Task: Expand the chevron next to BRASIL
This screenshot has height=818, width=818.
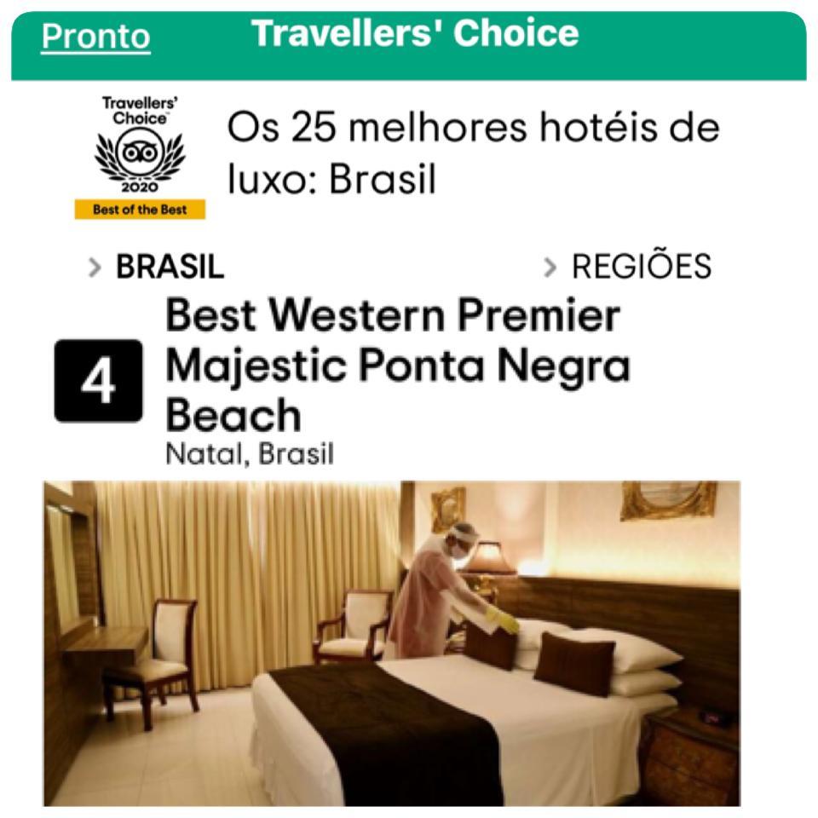Action: click(x=95, y=268)
